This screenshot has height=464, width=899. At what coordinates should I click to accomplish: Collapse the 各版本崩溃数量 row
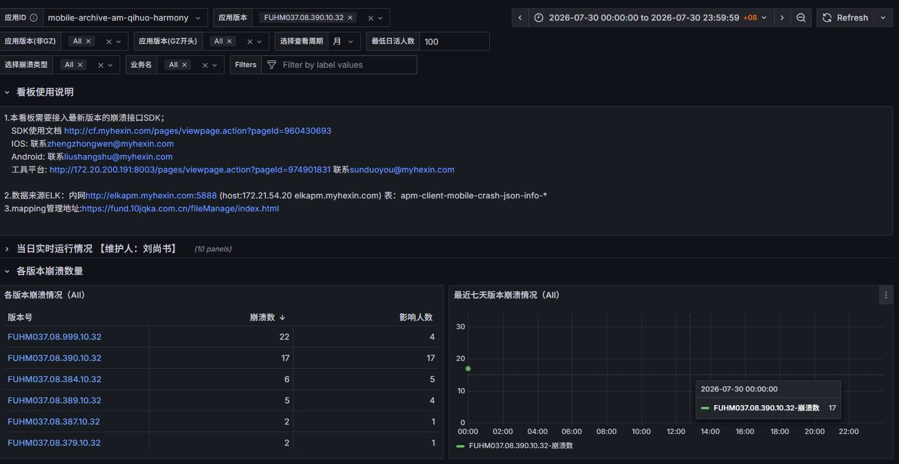pos(44,271)
